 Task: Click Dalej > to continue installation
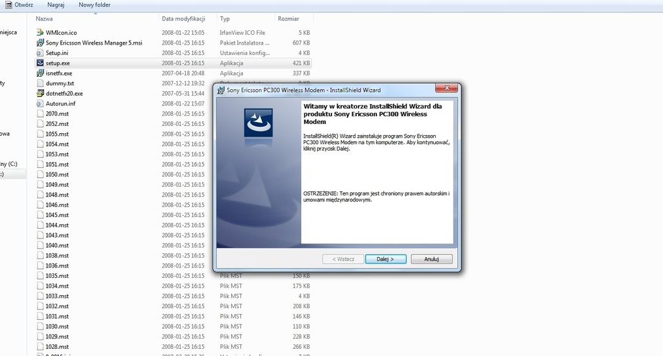pos(386,259)
